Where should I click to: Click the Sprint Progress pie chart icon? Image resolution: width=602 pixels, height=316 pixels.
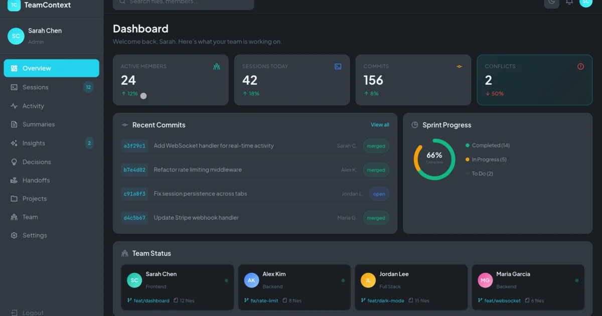click(415, 125)
